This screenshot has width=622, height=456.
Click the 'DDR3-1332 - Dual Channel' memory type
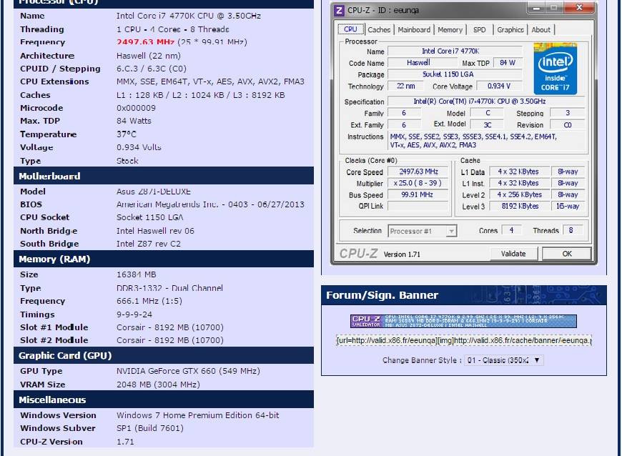point(169,288)
